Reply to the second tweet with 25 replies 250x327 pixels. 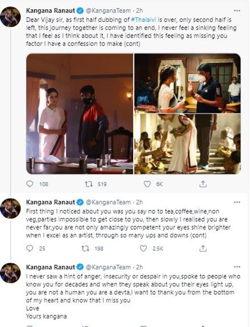point(30,249)
